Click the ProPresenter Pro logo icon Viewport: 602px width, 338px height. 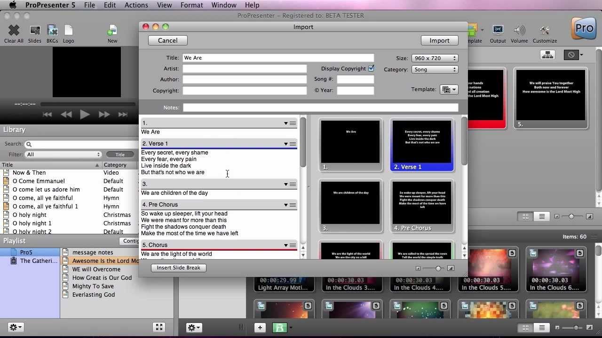[x=584, y=29]
